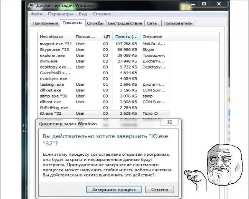Switch to the Приложения tab
Screen dimensions: 249x199
(x=45, y=23)
